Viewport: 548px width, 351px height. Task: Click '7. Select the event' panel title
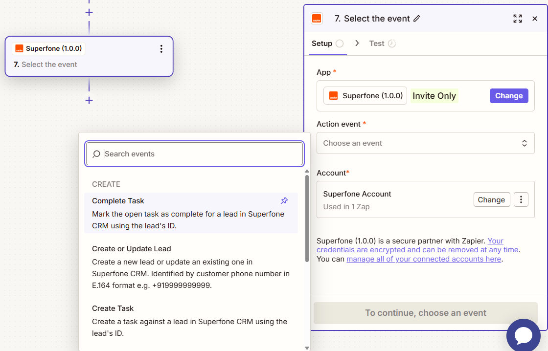(372, 19)
